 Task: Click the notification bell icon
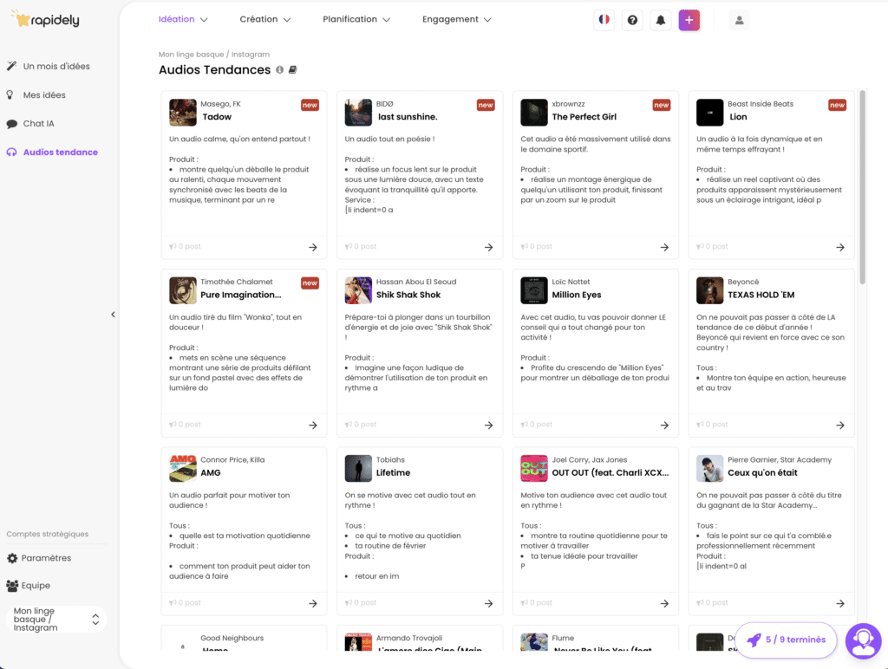(x=660, y=20)
